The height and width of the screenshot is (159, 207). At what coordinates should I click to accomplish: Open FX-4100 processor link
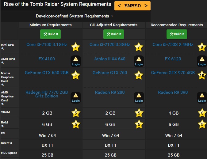47,59
